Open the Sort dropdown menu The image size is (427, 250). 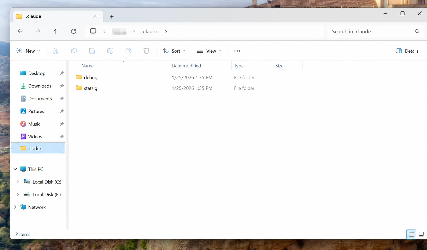click(174, 51)
